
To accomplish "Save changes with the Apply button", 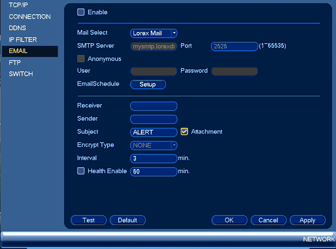I will 307,220.
